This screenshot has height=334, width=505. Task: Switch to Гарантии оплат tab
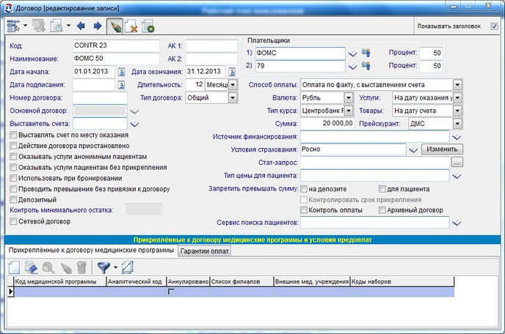[x=205, y=251]
